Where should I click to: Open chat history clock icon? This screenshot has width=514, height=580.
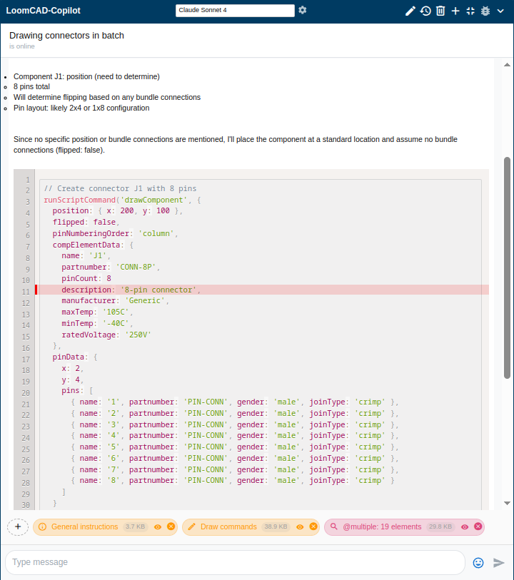(425, 11)
